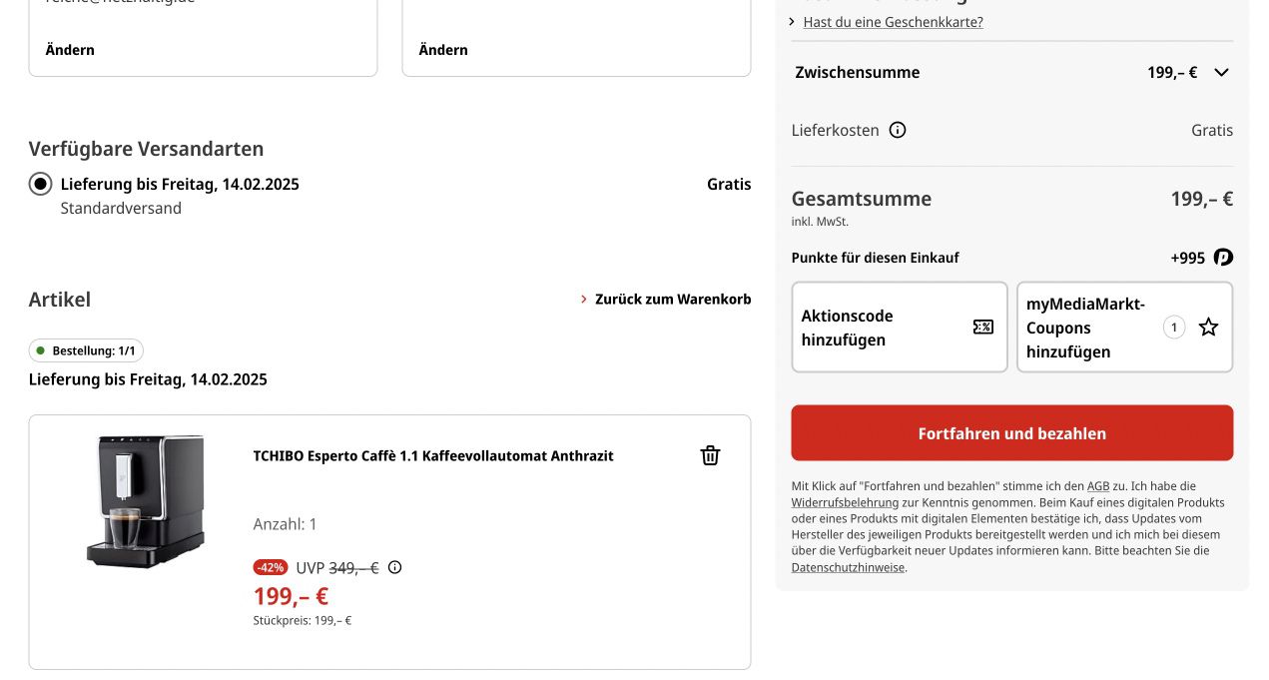Open Datenschutzhinweise link
This screenshot has height=680, width=1269.
(x=848, y=567)
